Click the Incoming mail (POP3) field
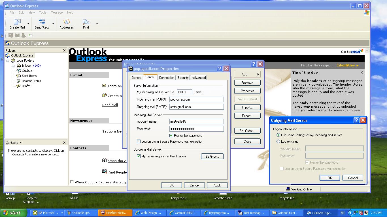Viewport: 387px width, 217px height. (196, 99)
